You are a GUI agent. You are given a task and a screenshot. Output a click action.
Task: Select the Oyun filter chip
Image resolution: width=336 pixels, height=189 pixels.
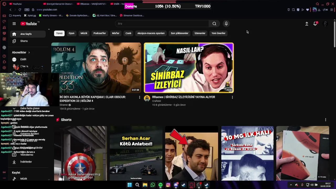tap(71, 33)
